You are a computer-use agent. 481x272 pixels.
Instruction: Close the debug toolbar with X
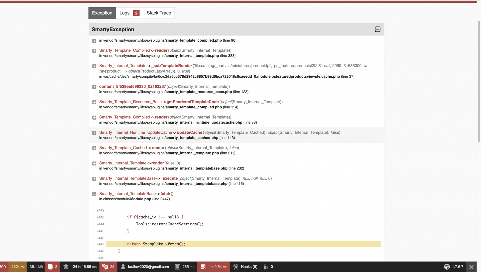coord(471,267)
